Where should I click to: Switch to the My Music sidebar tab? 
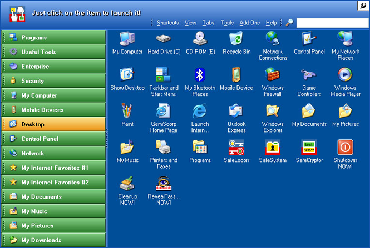pyautogui.click(x=53, y=211)
